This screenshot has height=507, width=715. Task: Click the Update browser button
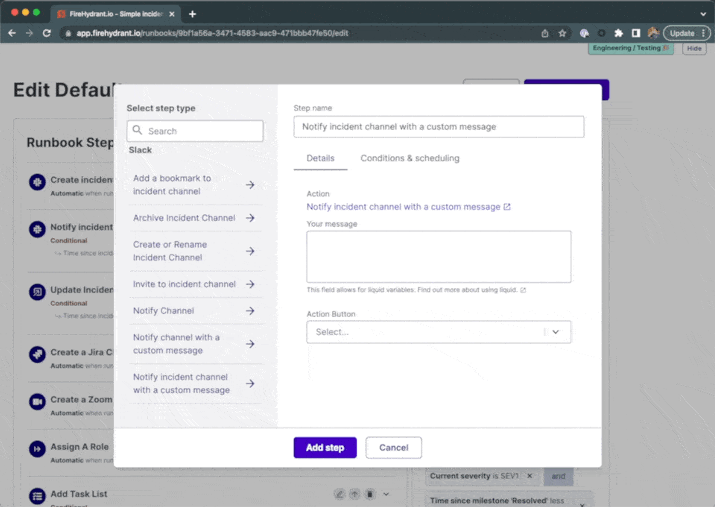[x=686, y=33]
